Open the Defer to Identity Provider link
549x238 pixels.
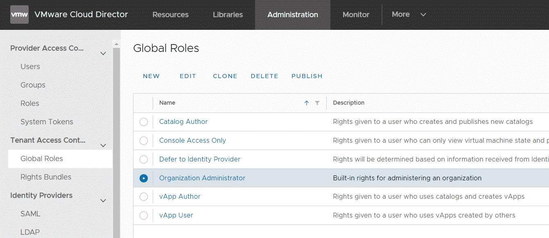200,159
